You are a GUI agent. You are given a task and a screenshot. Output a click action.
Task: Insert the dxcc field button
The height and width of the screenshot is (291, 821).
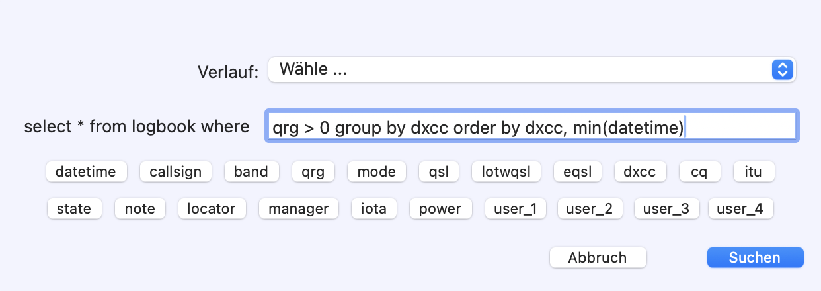click(x=640, y=172)
